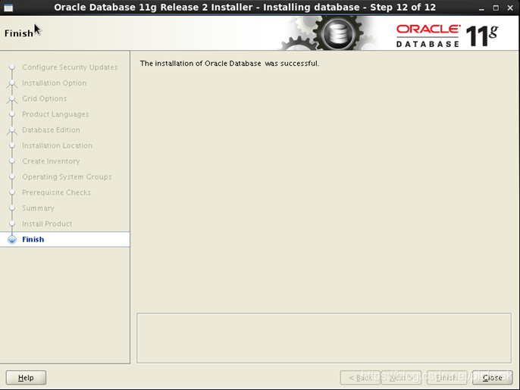Close the installer window via title bar X
This screenshot has width=520, height=390.
(x=510, y=8)
